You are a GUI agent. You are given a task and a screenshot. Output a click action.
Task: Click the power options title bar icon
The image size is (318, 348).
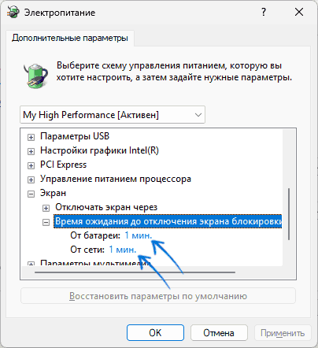(x=13, y=12)
